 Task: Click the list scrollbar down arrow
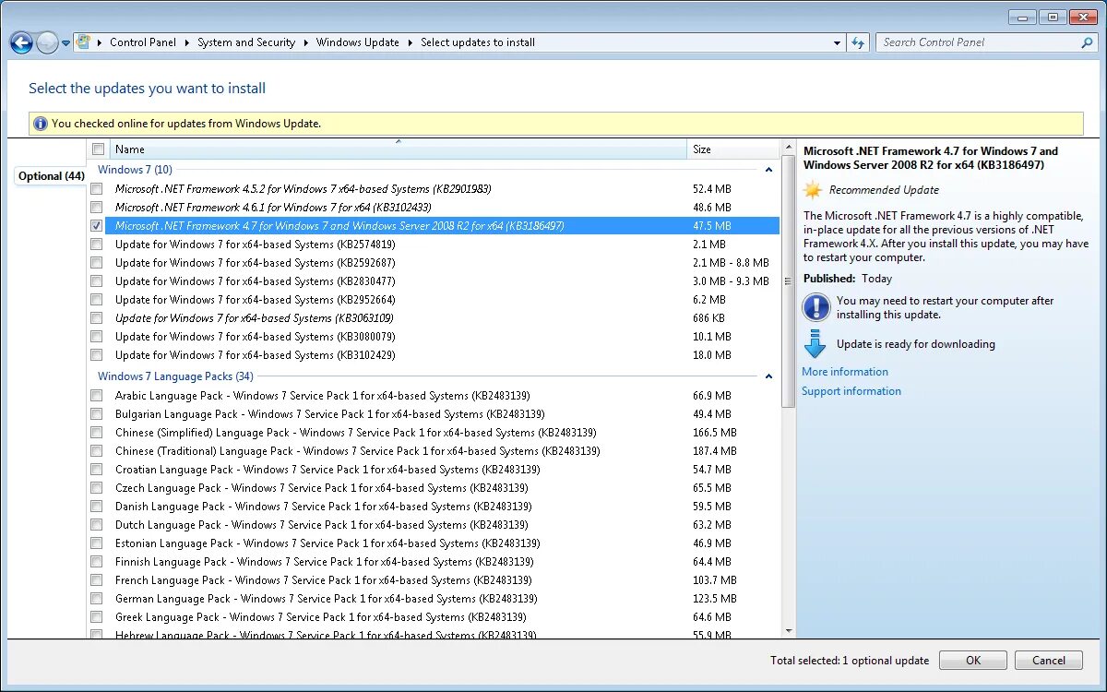[x=788, y=630]
